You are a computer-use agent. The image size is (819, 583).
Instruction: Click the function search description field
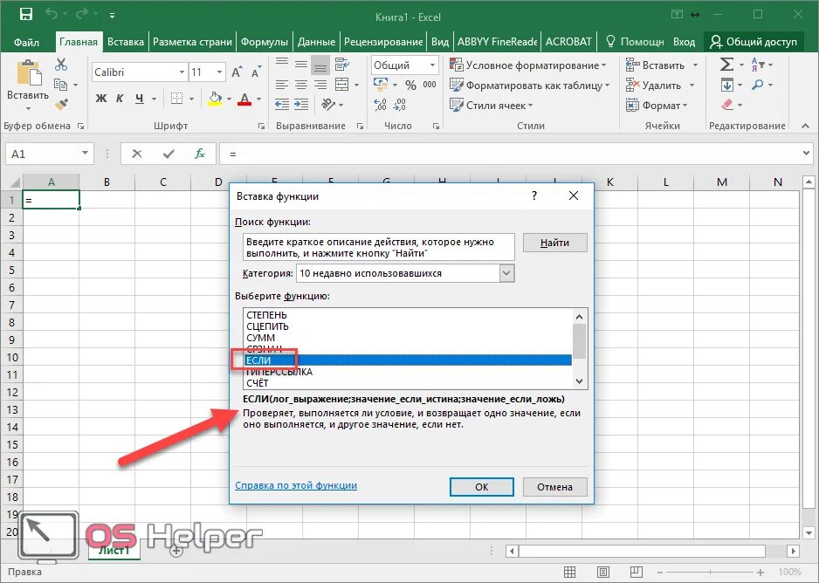pyautogui.click(x=379, y=247)
